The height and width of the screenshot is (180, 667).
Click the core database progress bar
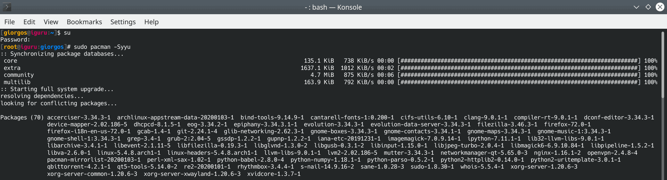(519, 61)
